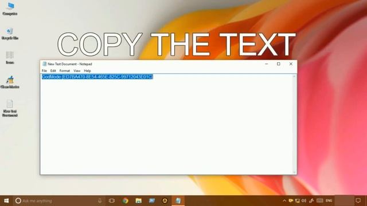Open the Action Center notifications icon

pyautogui.click(x=358, y=201)
